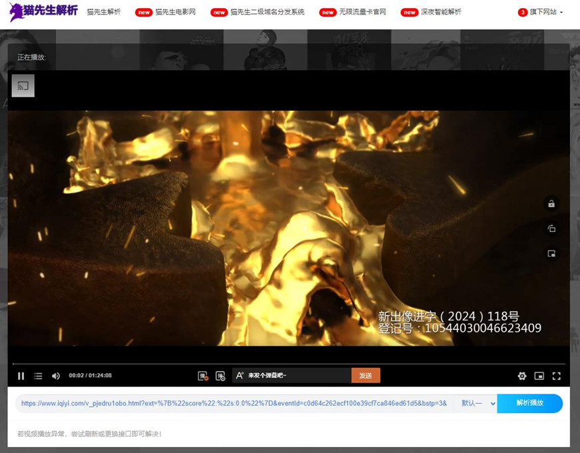Click the new badge before 猫先生电影网
Image resolution: width=580 pixels, height=453 pixels.
(x=143, y=12)
